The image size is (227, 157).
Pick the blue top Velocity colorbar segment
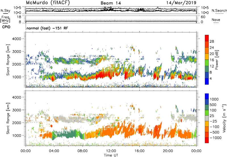pos(207,96)
